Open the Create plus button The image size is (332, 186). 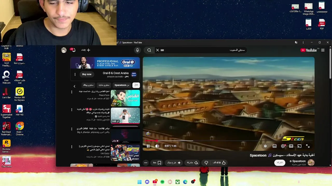pyautogui.click(x=86, y=50)
